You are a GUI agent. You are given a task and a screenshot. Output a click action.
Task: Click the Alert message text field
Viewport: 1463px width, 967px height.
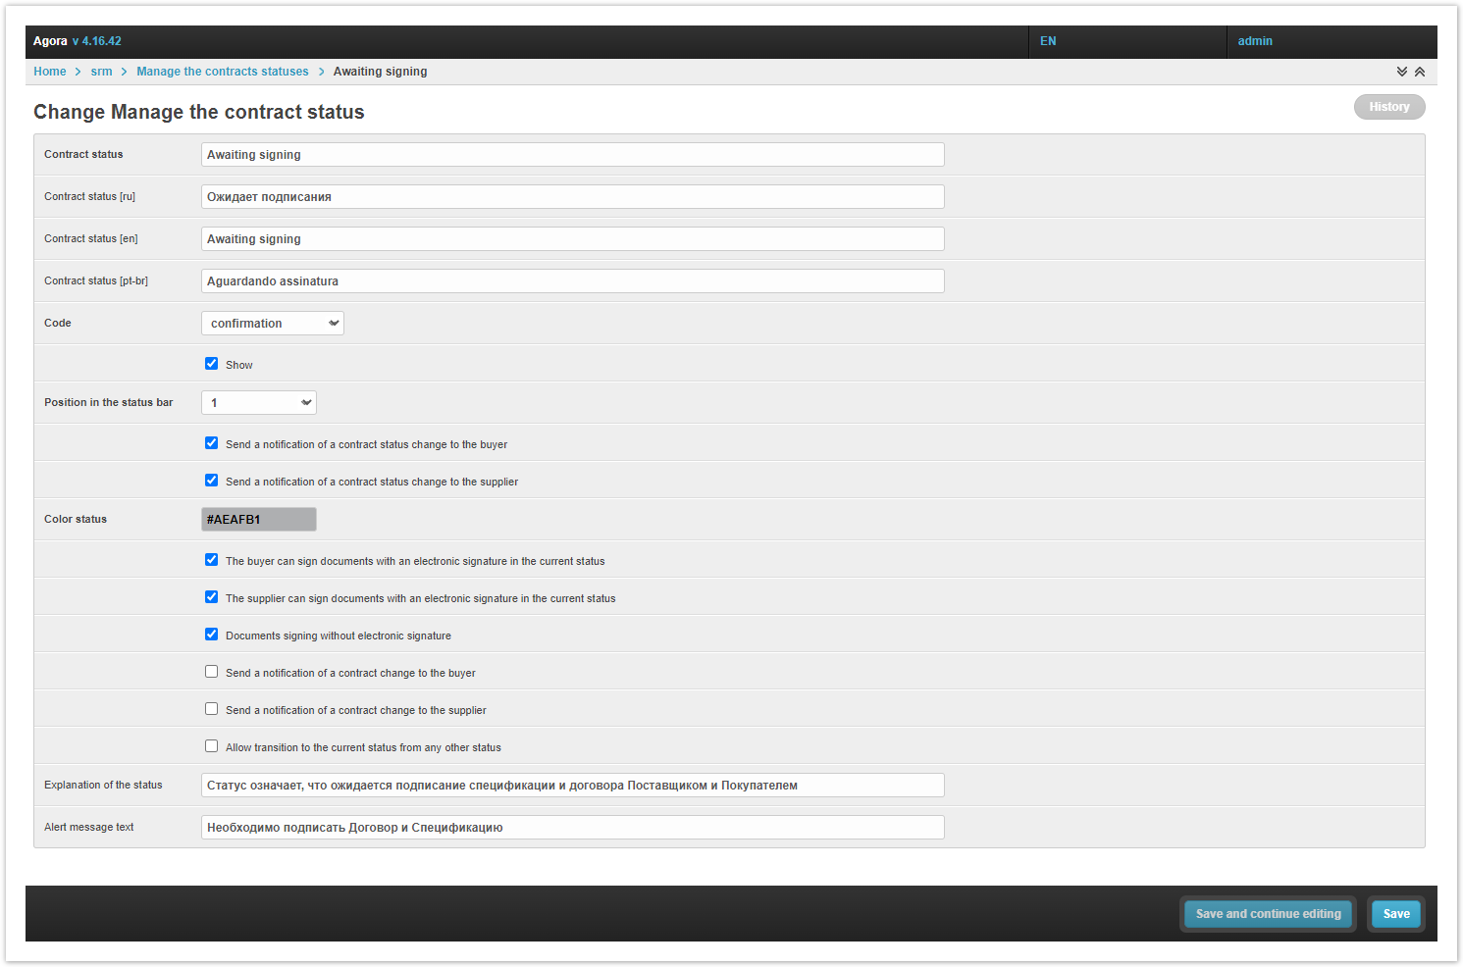click(572, 828)
